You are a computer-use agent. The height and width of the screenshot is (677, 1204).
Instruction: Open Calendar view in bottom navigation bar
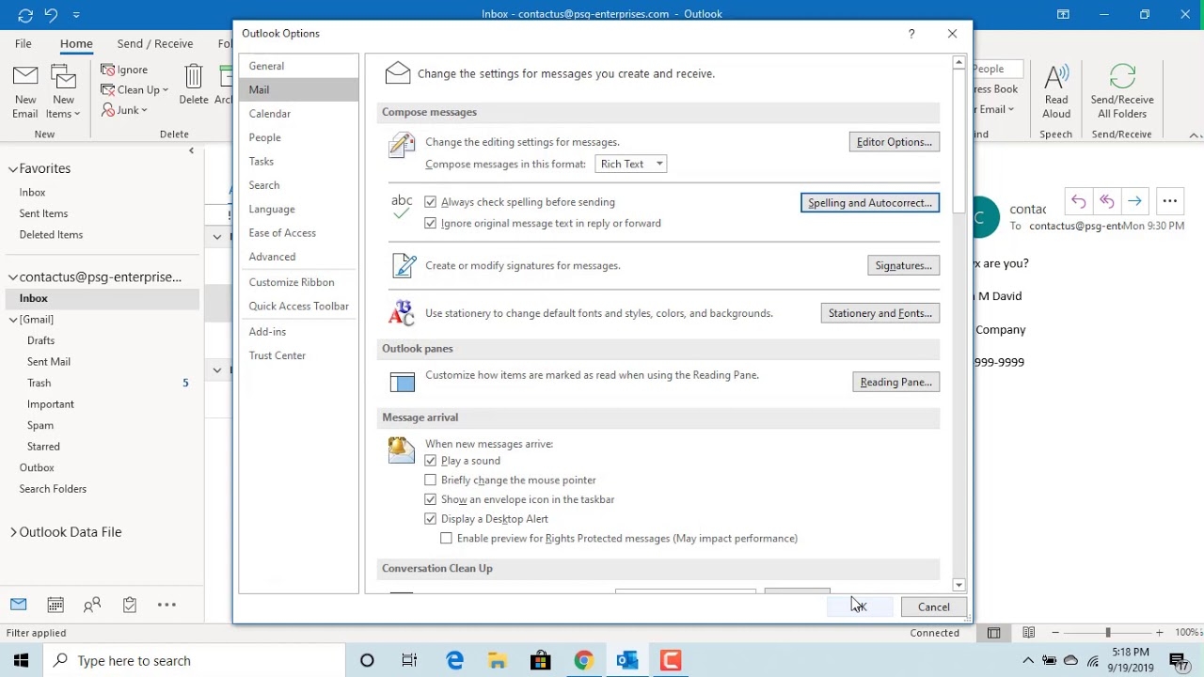(x=55, y=605)
